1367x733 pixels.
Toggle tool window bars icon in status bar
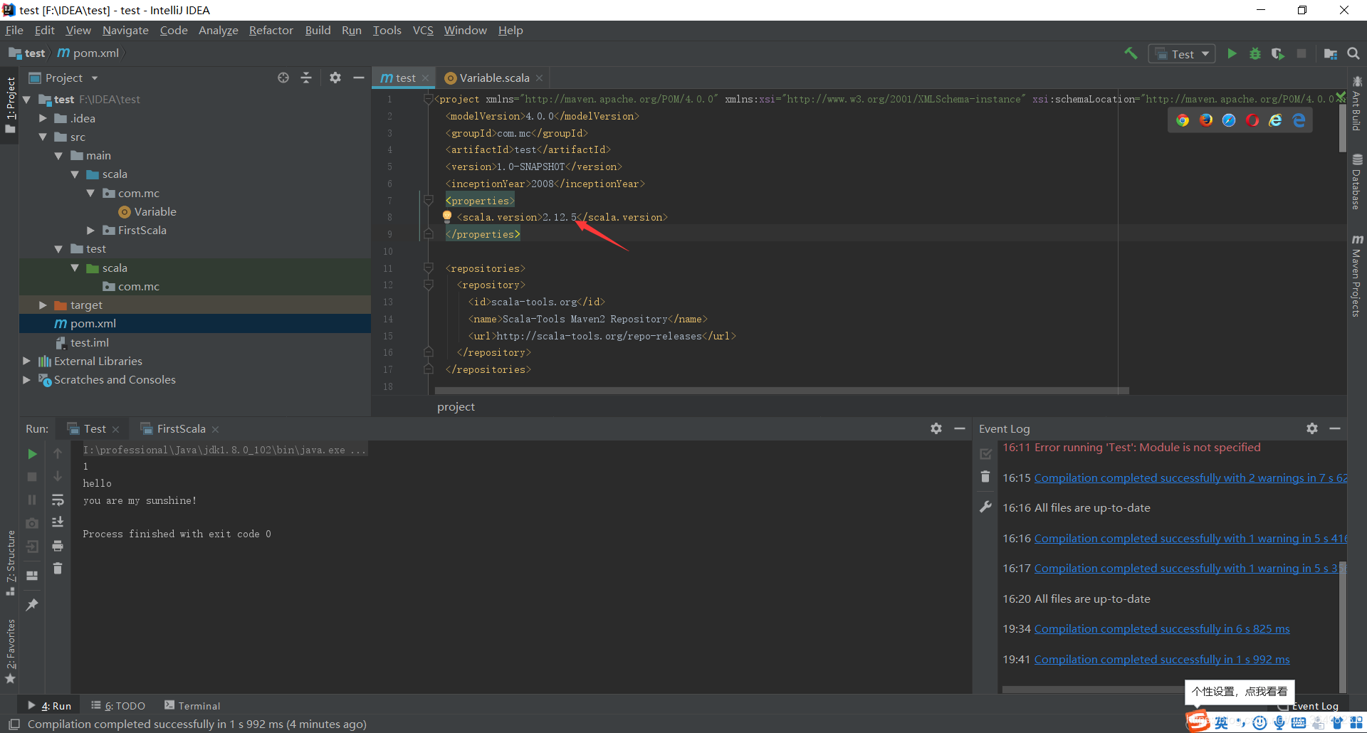[x=14, y=724]
